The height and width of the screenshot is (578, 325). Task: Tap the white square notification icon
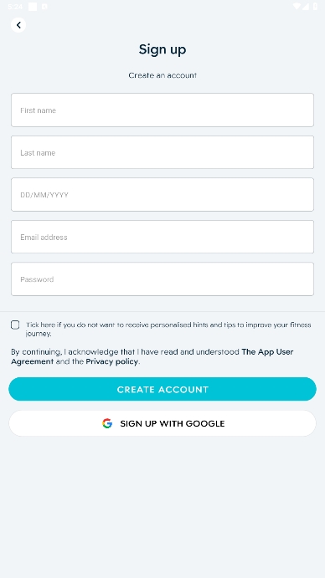33,6
